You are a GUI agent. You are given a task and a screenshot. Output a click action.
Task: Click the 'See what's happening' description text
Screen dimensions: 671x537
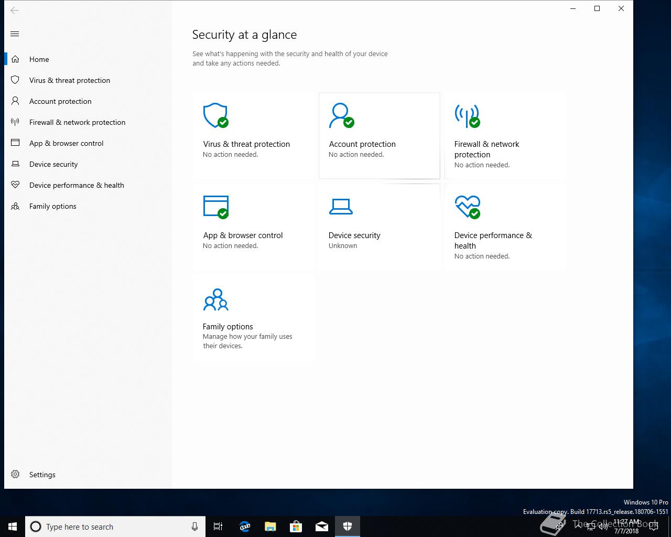click(x=290, y=58)
